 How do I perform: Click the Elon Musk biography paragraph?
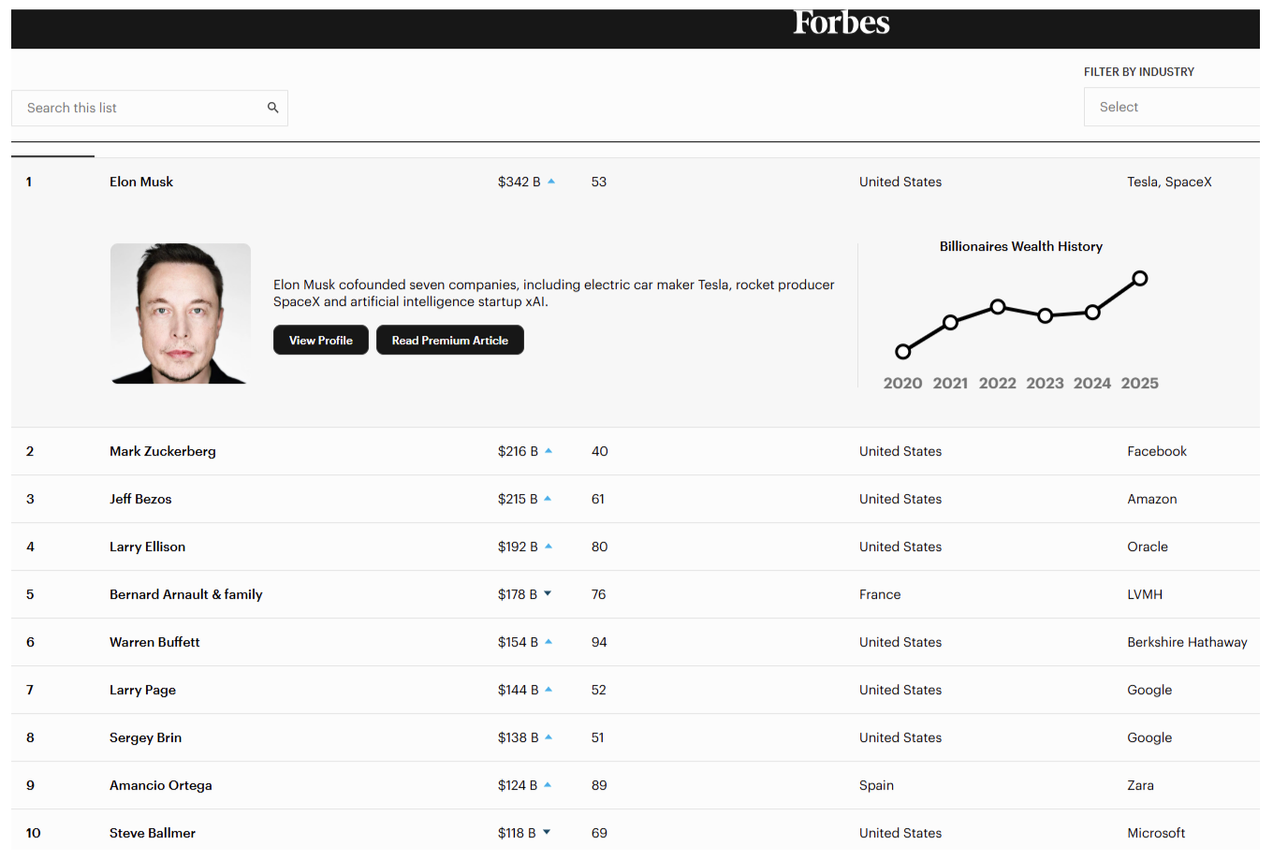[x=553, y=293]
